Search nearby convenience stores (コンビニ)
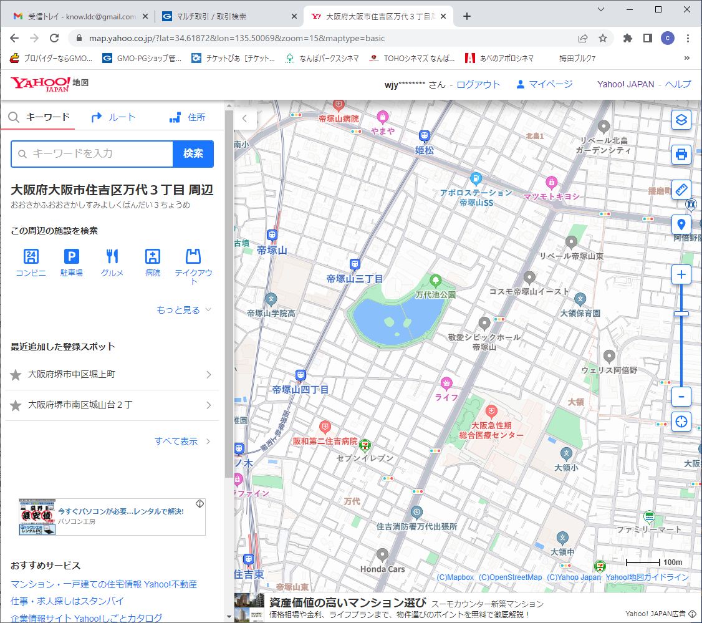The image size is (702, 623). coord(31,262)
